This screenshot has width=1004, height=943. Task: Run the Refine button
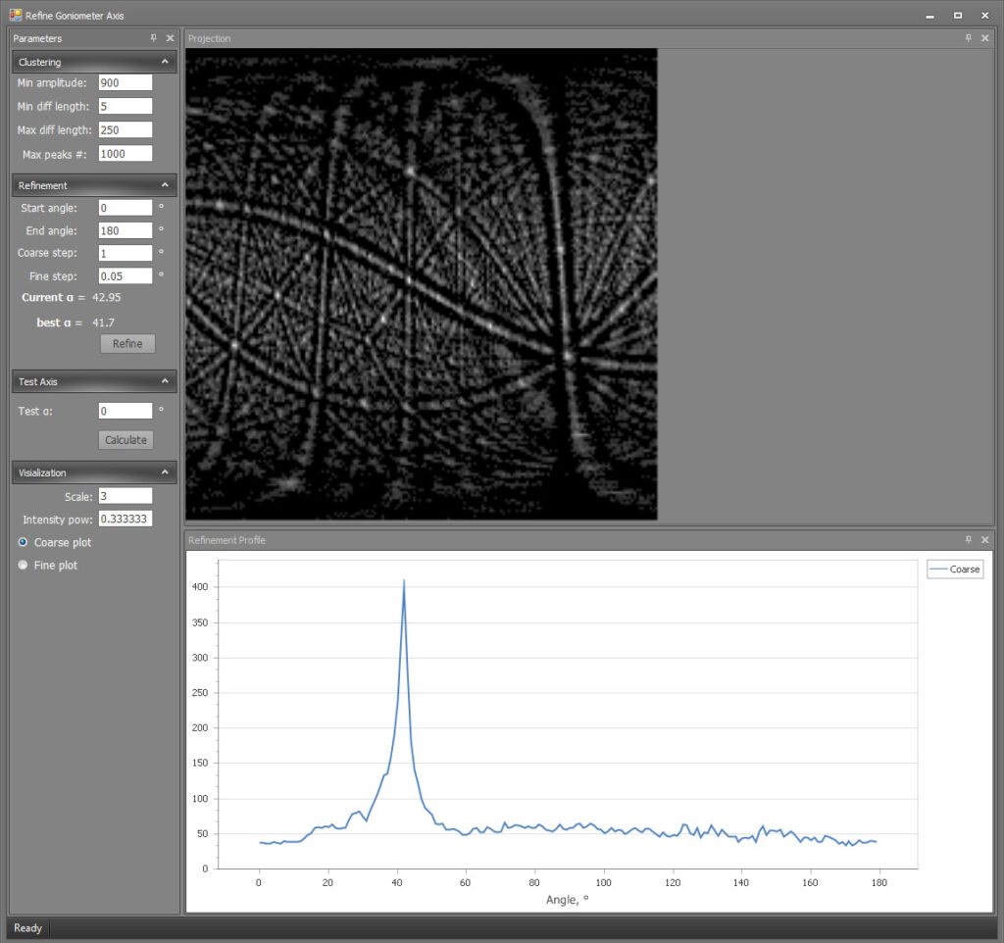coord(127,344)
